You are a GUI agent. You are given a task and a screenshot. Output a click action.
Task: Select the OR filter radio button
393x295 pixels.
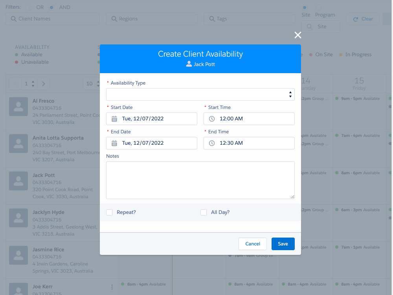click(x=29, y=7)
